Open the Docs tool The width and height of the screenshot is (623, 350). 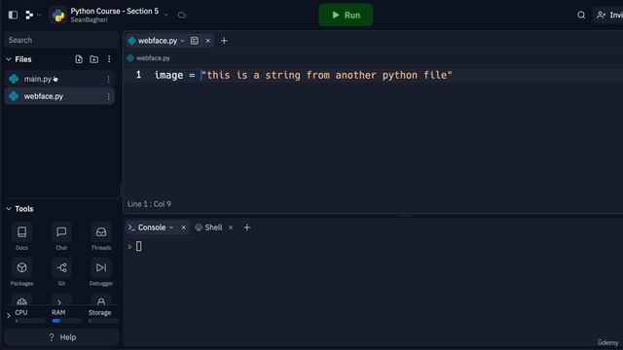point(21,237)
